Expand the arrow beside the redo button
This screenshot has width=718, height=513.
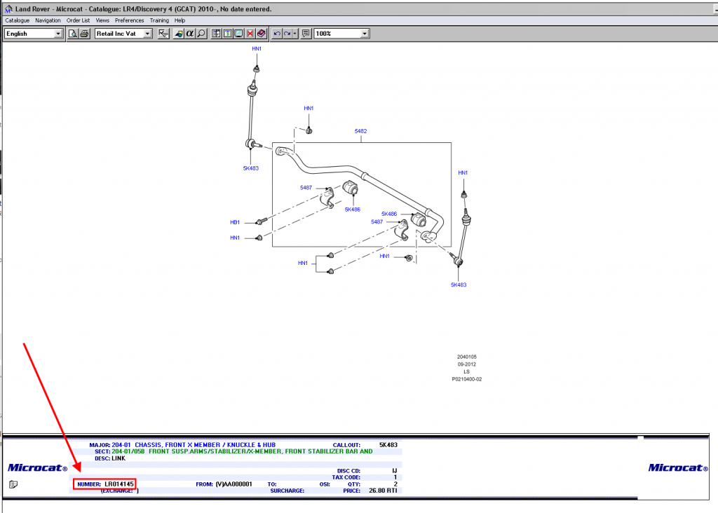pyautogui.click(x=295, y=34)
